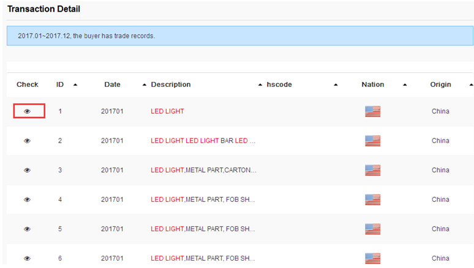Click the Origin column header
The image size is (474, 268).
[x=440, y=84]
